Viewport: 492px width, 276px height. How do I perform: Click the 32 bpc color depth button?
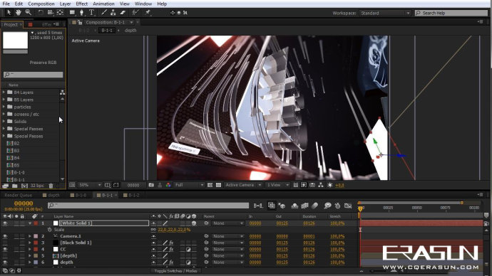click(x=37, y=186)
